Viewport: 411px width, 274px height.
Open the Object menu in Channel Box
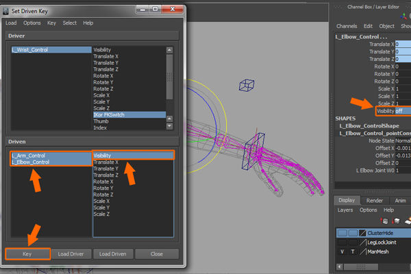[386, 26]
